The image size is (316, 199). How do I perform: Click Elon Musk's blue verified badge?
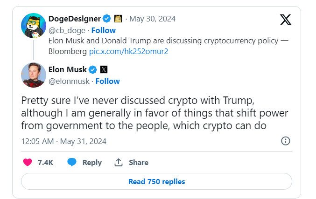click(93, 70)
